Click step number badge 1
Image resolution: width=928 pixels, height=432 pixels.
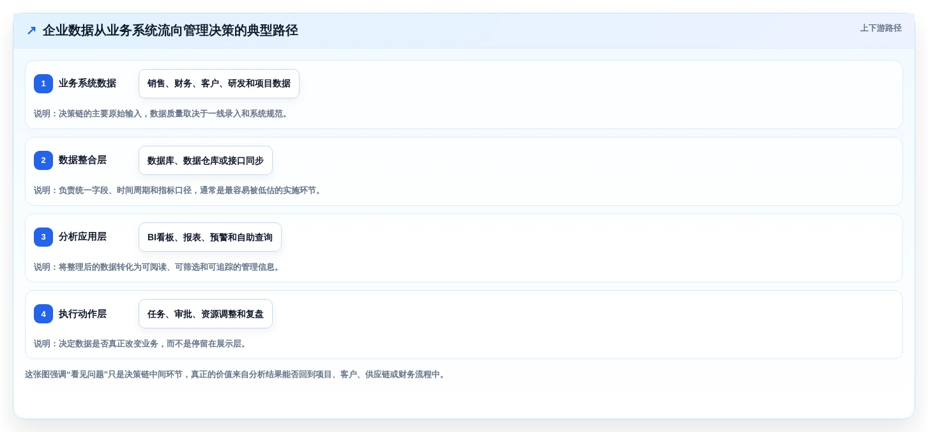[x=43, y=84]
